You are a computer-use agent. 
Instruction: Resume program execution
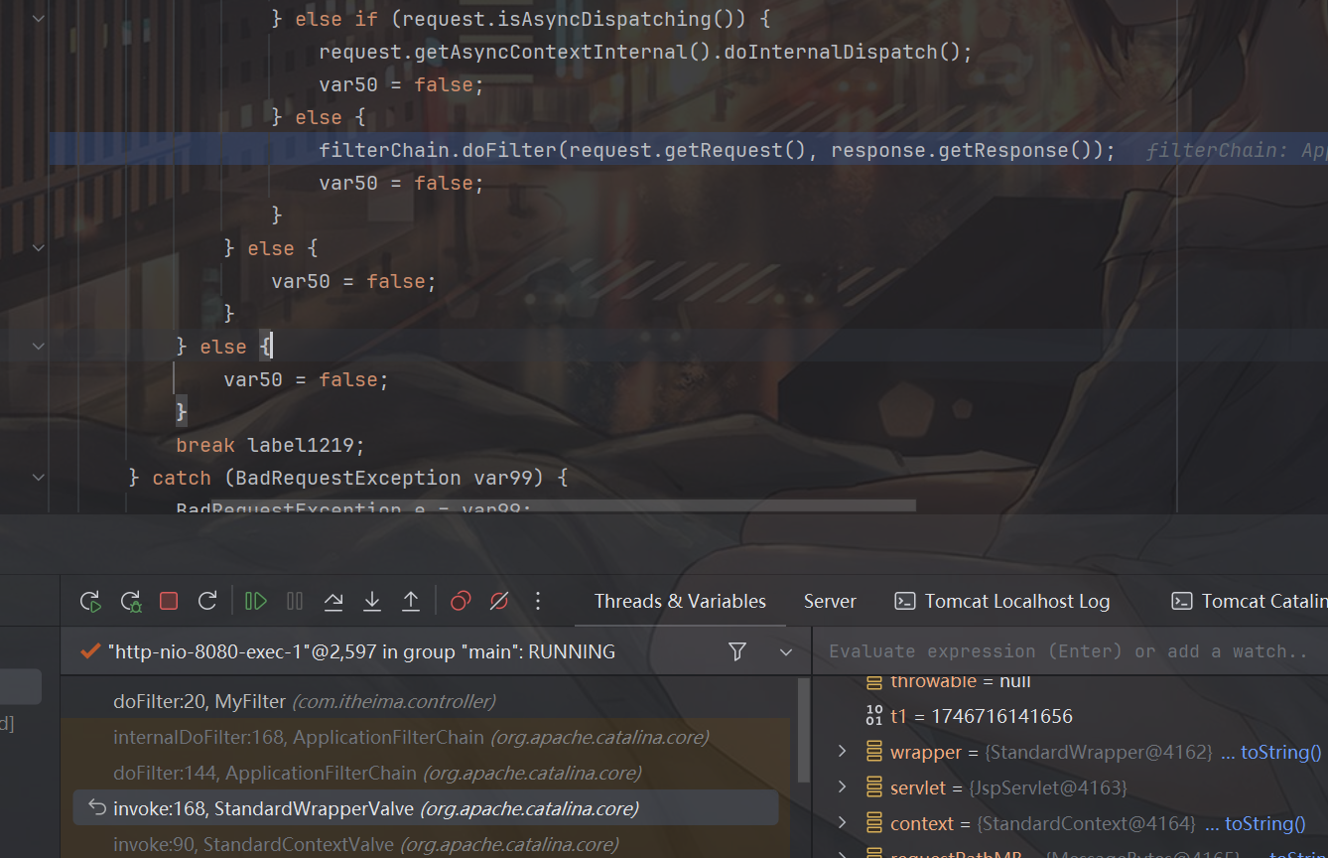click(256, 601)
